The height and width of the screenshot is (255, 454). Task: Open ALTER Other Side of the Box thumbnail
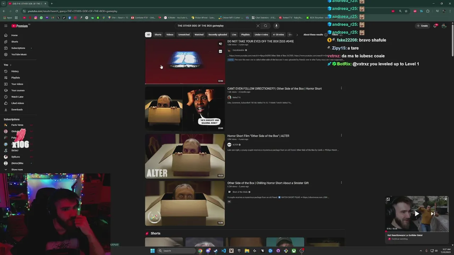tap(185, 156)
